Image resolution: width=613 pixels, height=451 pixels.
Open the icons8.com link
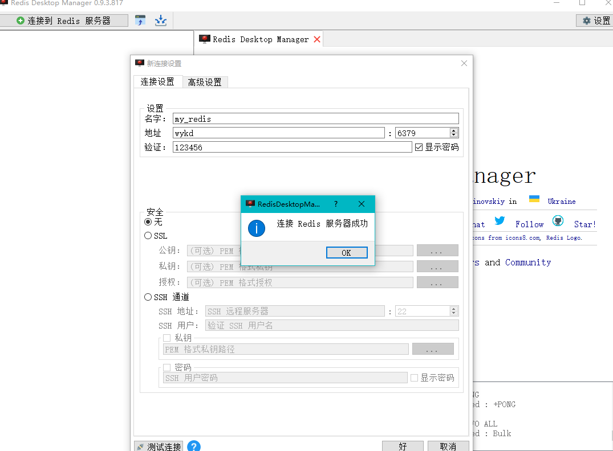coord(523,238)
